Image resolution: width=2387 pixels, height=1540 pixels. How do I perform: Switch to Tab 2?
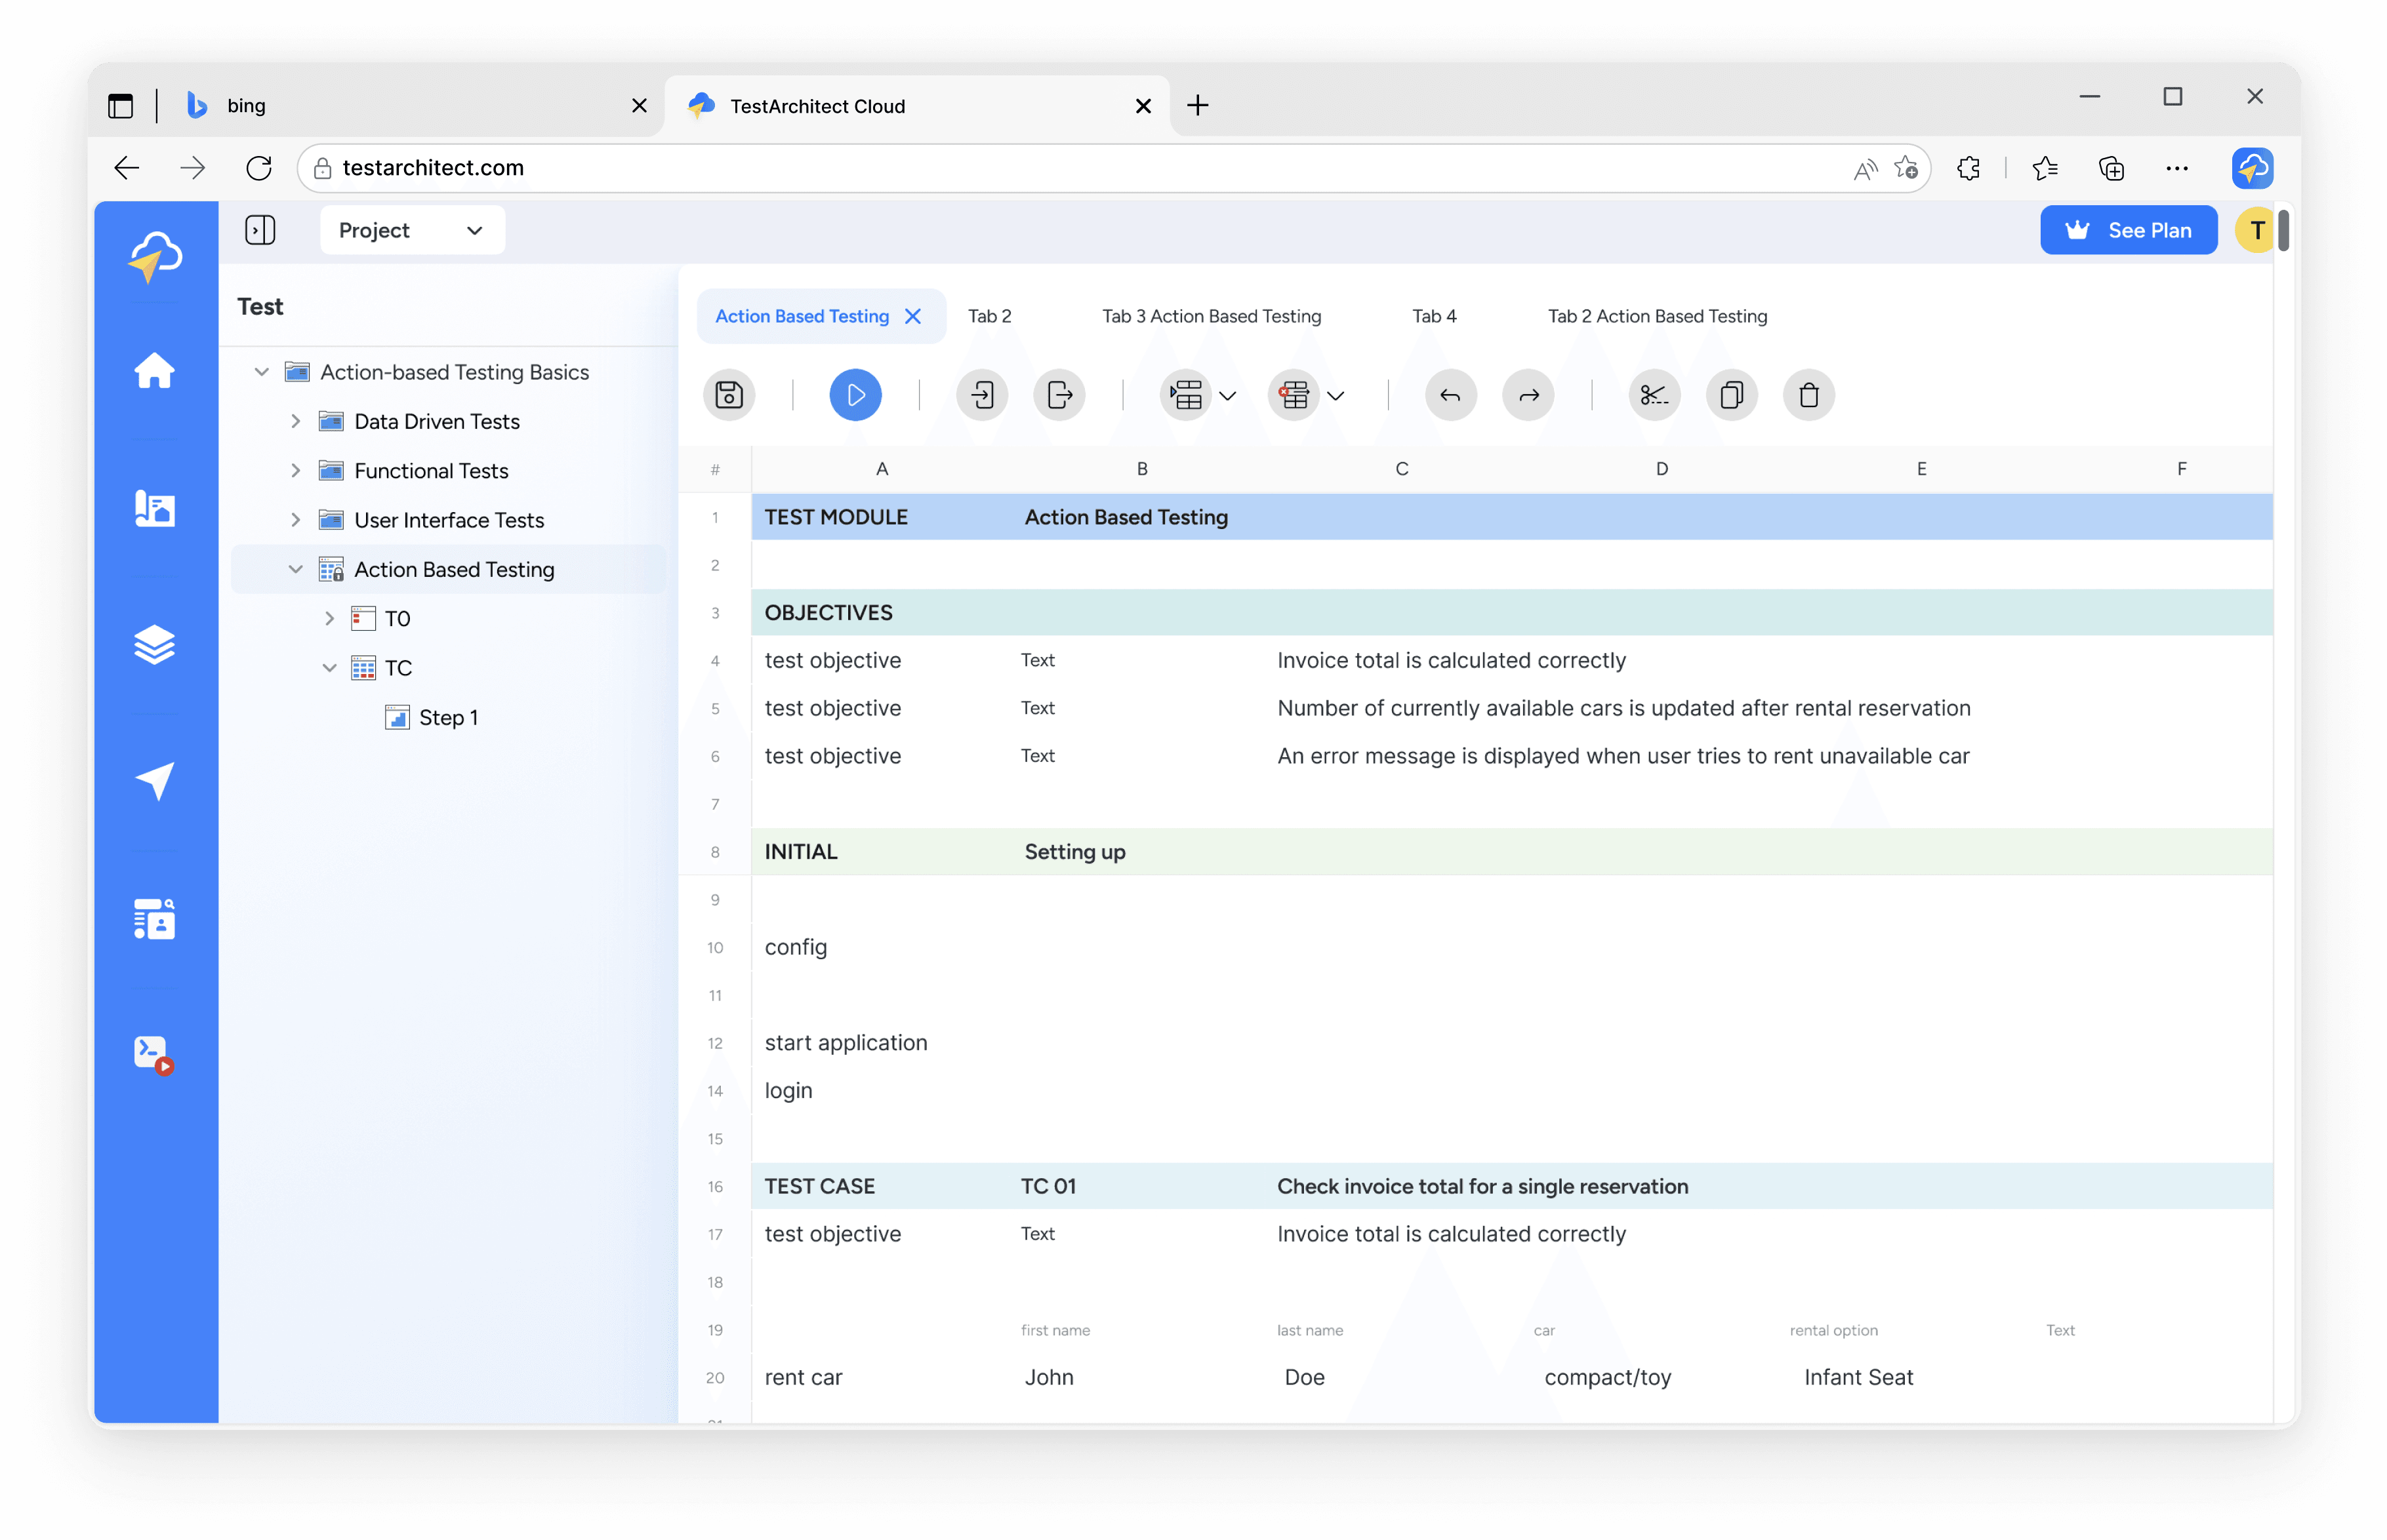[989, 316]
